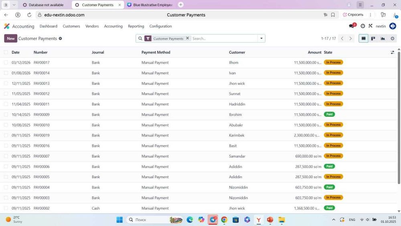Open Yandex Browser taskbar icon

pyautogui.click(x=259, y=220)
